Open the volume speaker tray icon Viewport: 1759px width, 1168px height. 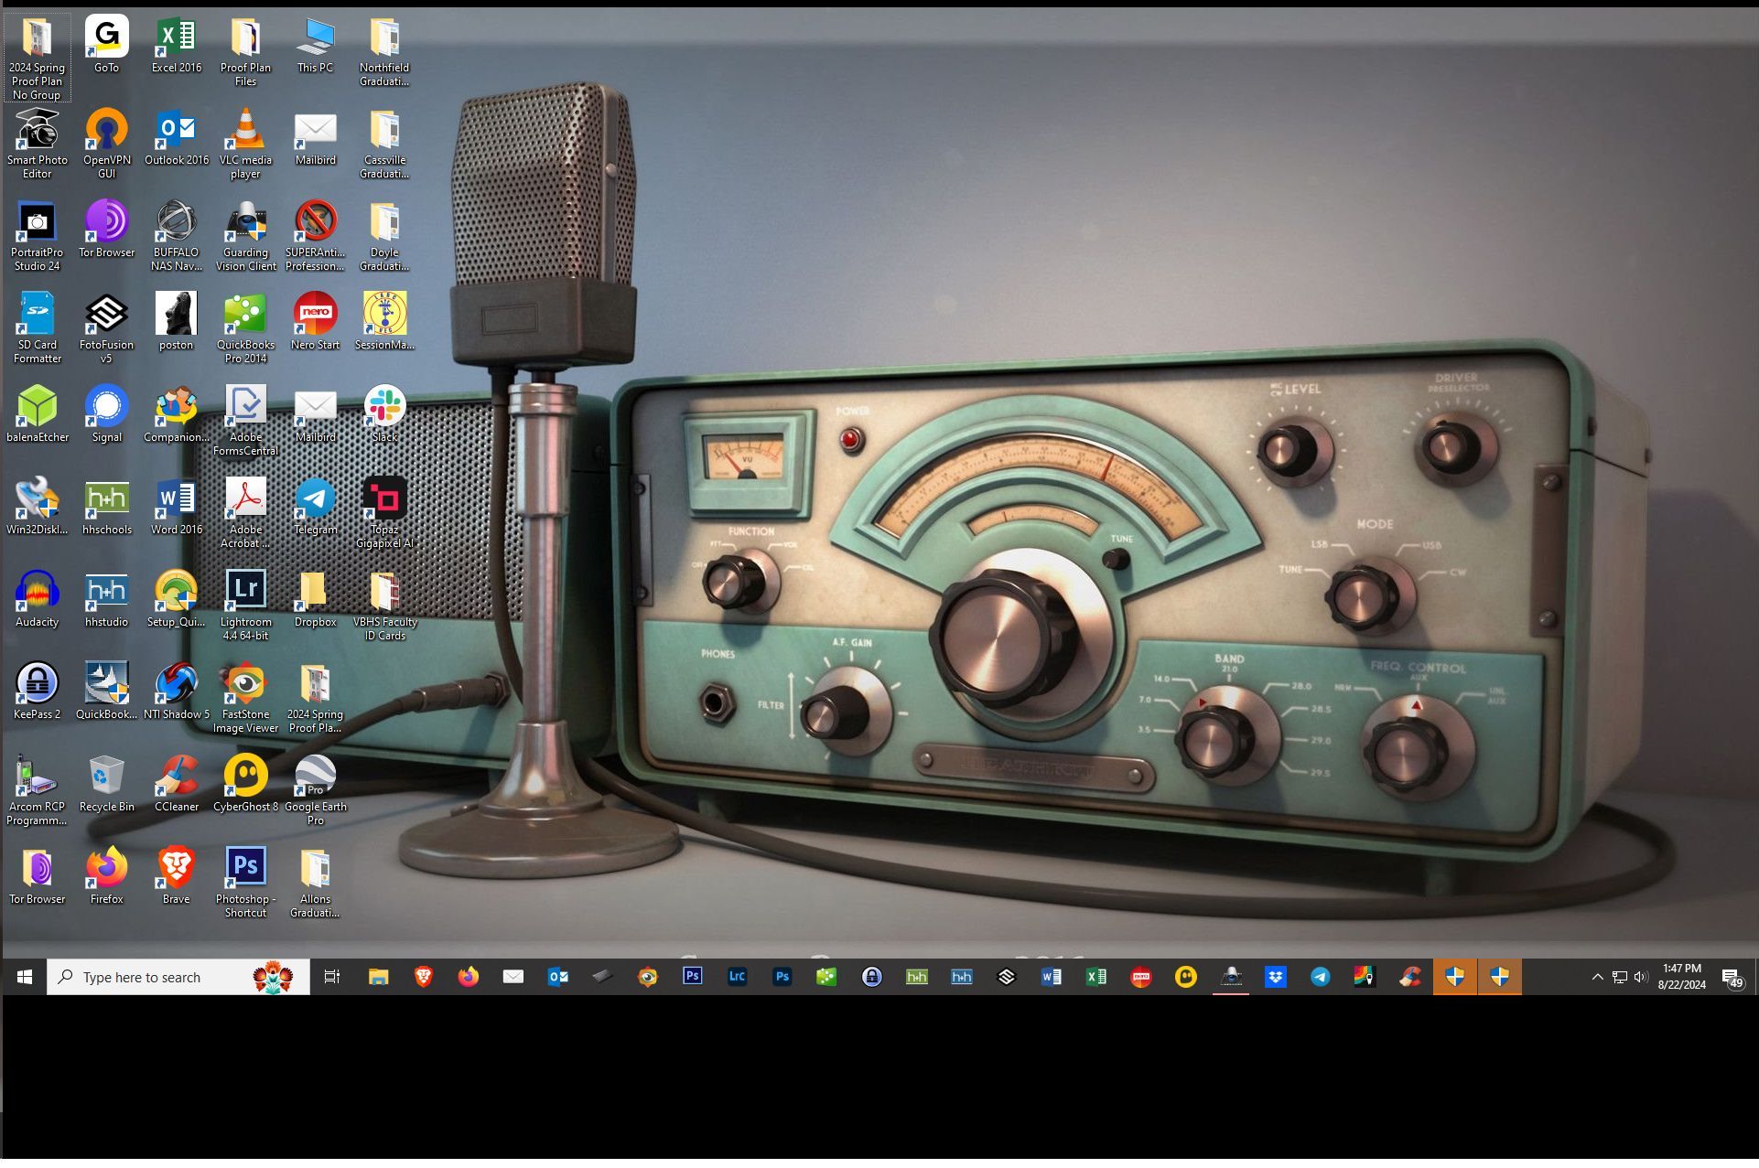coord(1641,977)
